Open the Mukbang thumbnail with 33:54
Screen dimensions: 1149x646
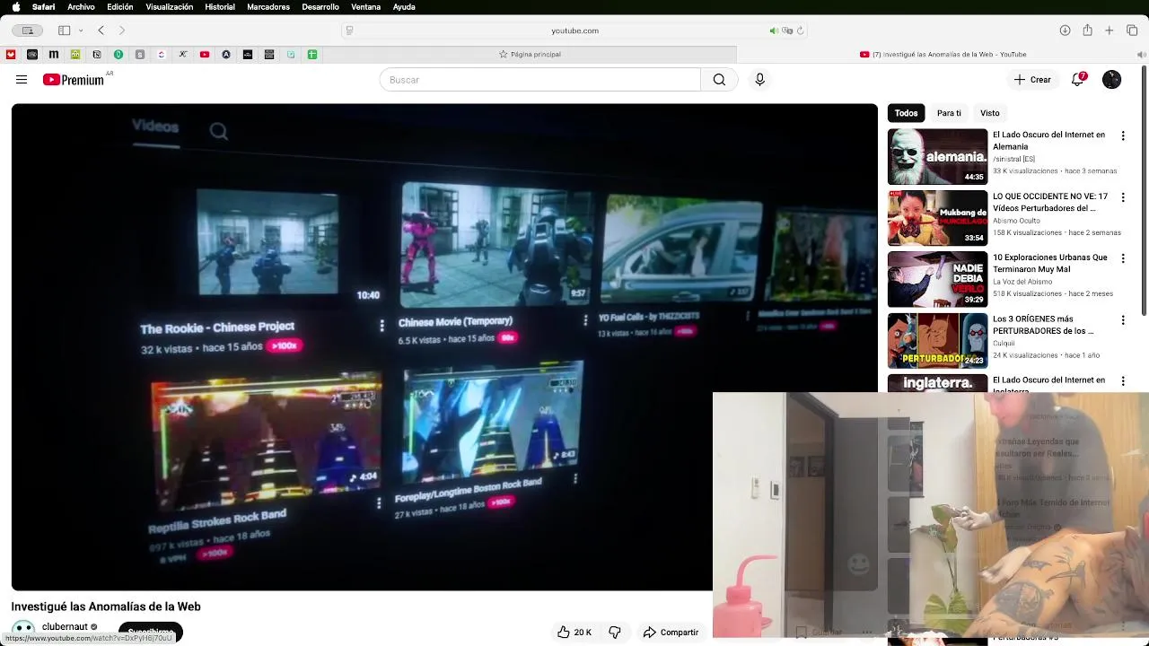pos(937,217)
